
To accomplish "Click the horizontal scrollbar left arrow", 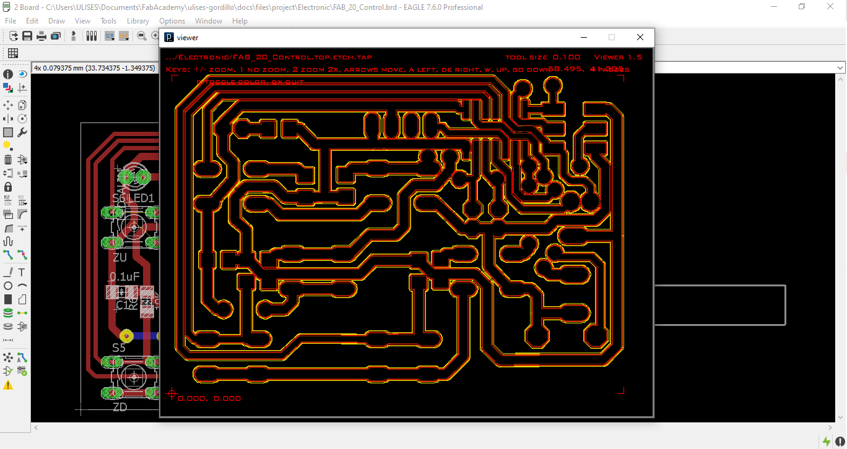I will pos(37,427).
